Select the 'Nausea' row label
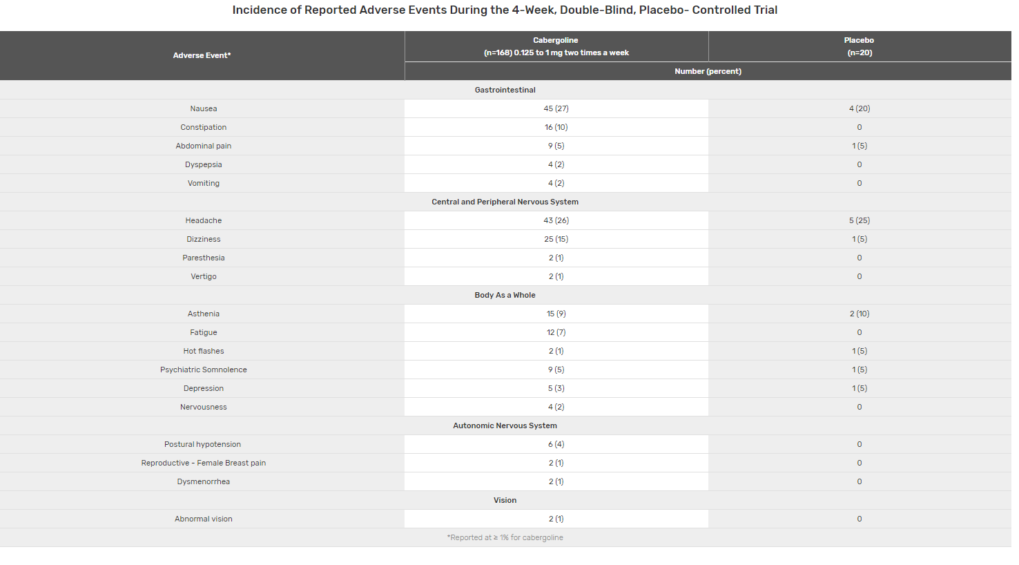 tap(204, 108)
